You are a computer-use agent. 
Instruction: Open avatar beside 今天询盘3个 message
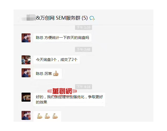click(26, 60)
